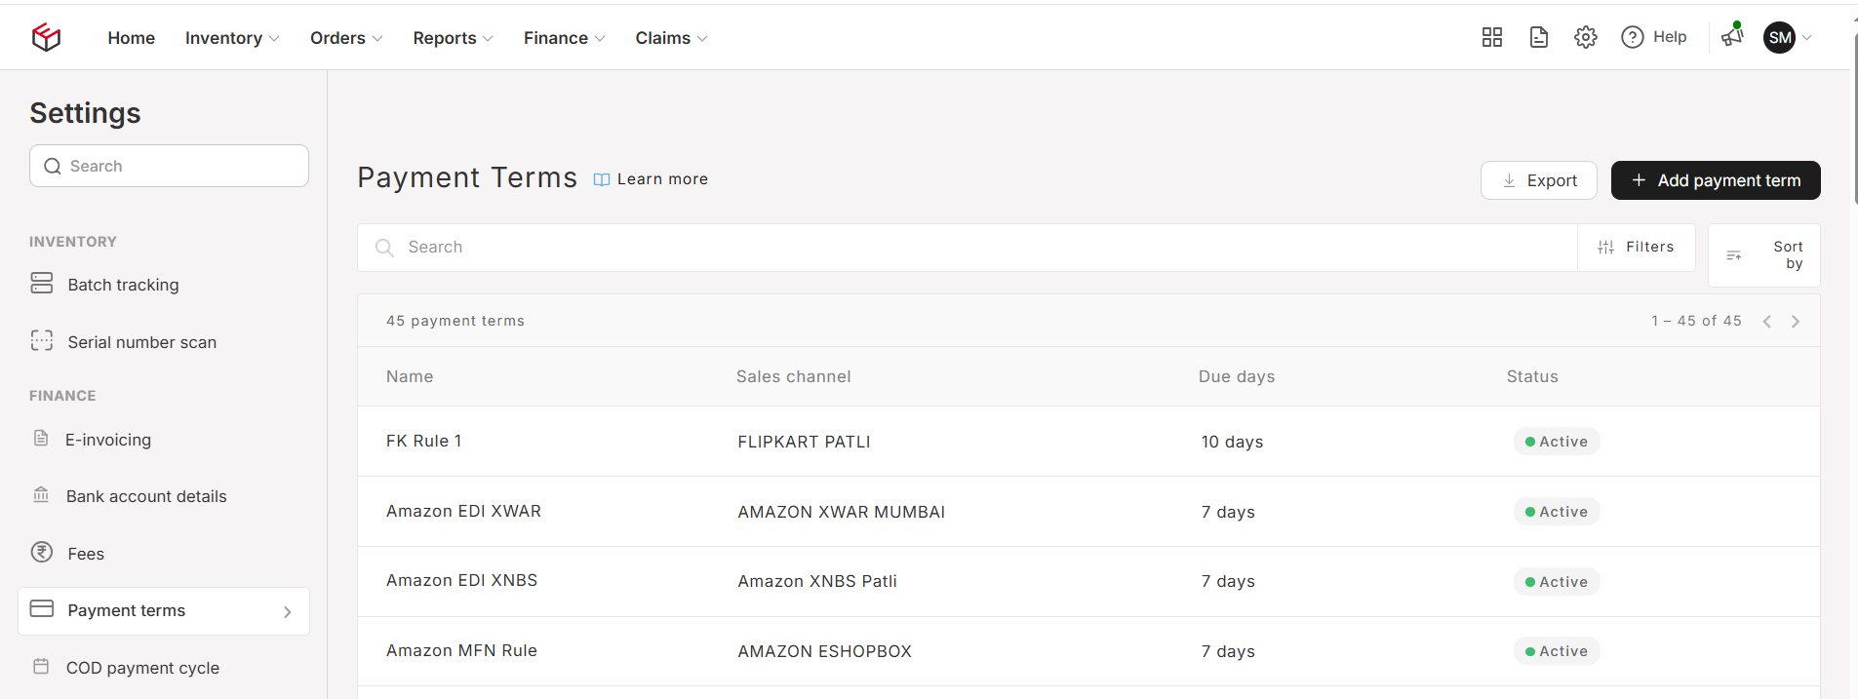Focus the Settings search field

tap(169, 166)
